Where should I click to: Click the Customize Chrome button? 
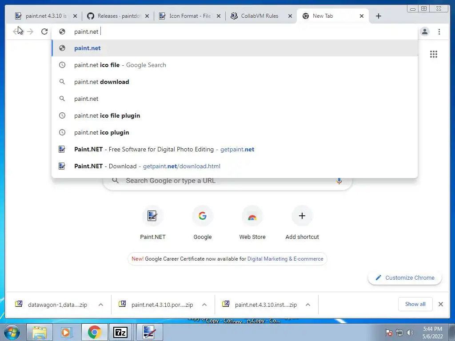[405, 278]
